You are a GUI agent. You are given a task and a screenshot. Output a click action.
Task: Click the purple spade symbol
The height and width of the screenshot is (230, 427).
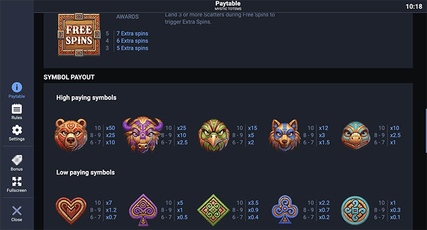pos(143,210)
